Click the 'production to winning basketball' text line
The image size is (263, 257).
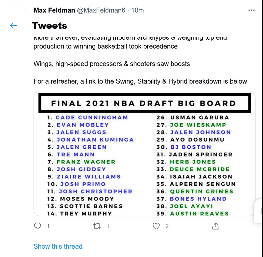105,46
